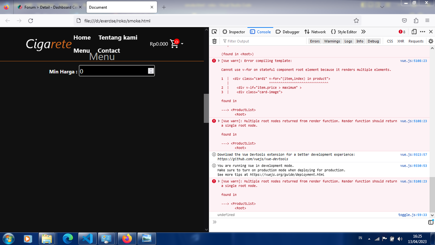435x245 pixels.
Task: Open the extensions puzzle icon
Action: [x=416, y=21]
